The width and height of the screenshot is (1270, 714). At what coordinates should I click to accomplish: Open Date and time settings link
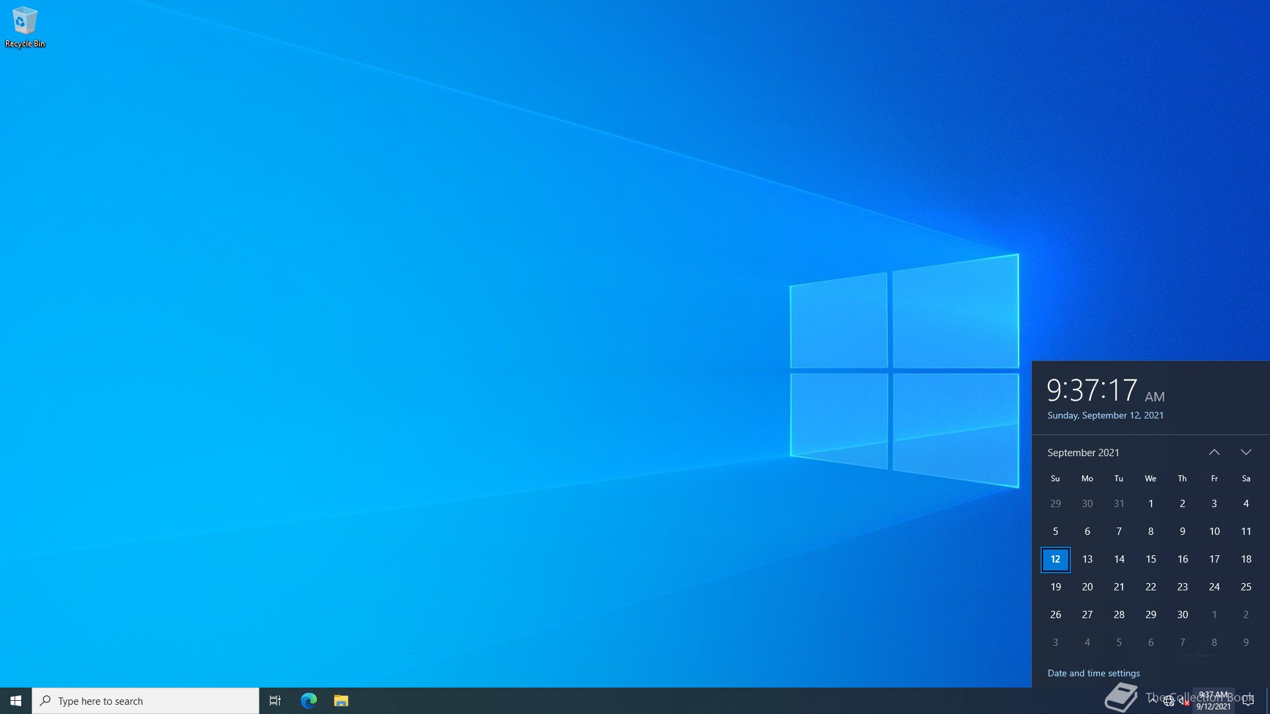tap(1093, 673)
